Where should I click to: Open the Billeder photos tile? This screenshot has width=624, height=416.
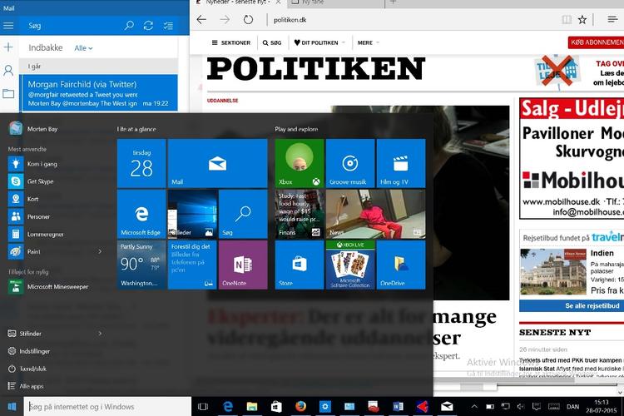[x=192, y=214]
